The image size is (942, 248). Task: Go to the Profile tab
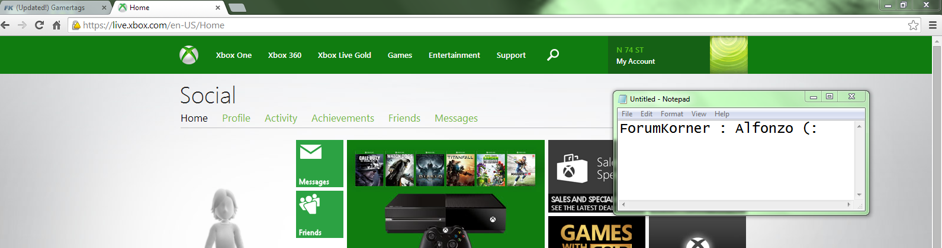pyautogui.click(x=236, y=118)
